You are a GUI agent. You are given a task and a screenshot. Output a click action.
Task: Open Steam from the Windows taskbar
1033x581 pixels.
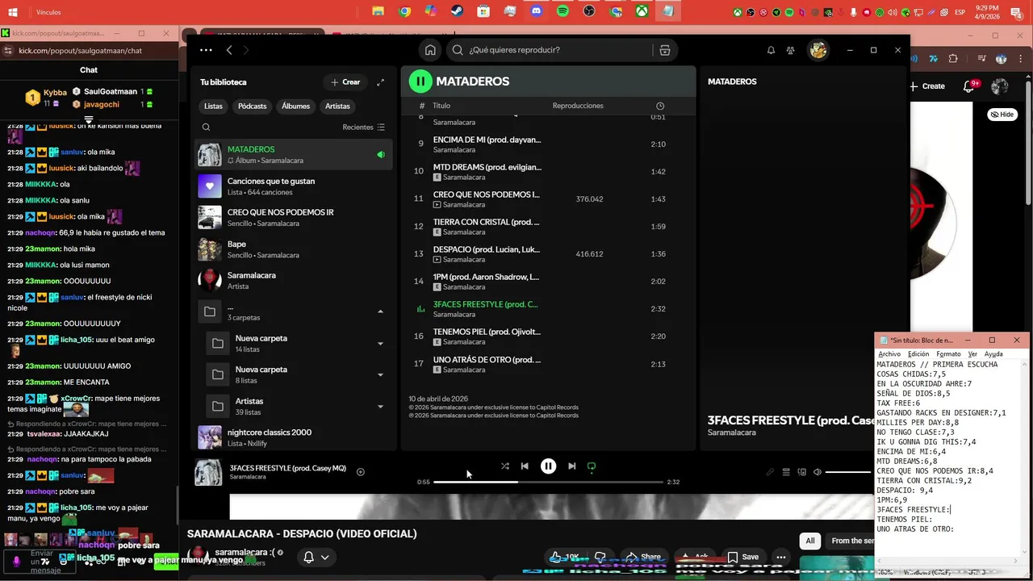click(457, 11)
